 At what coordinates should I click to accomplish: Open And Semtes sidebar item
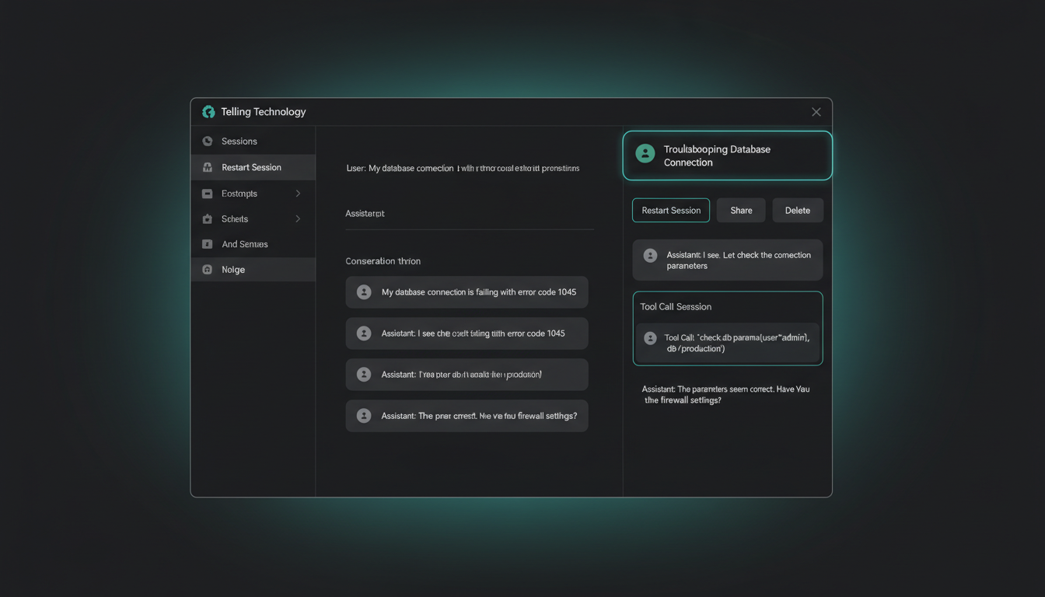tap(253, 244)
